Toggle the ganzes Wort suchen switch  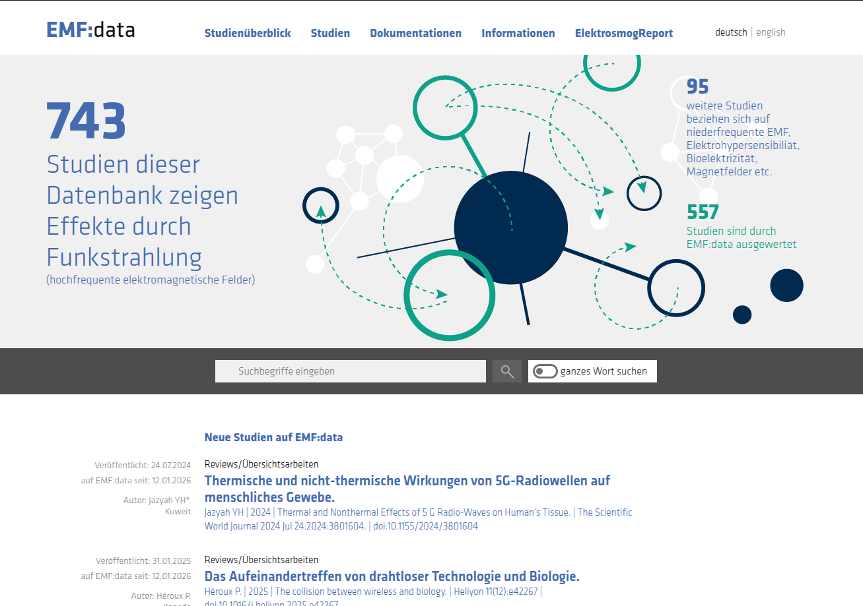click(545, 371)
